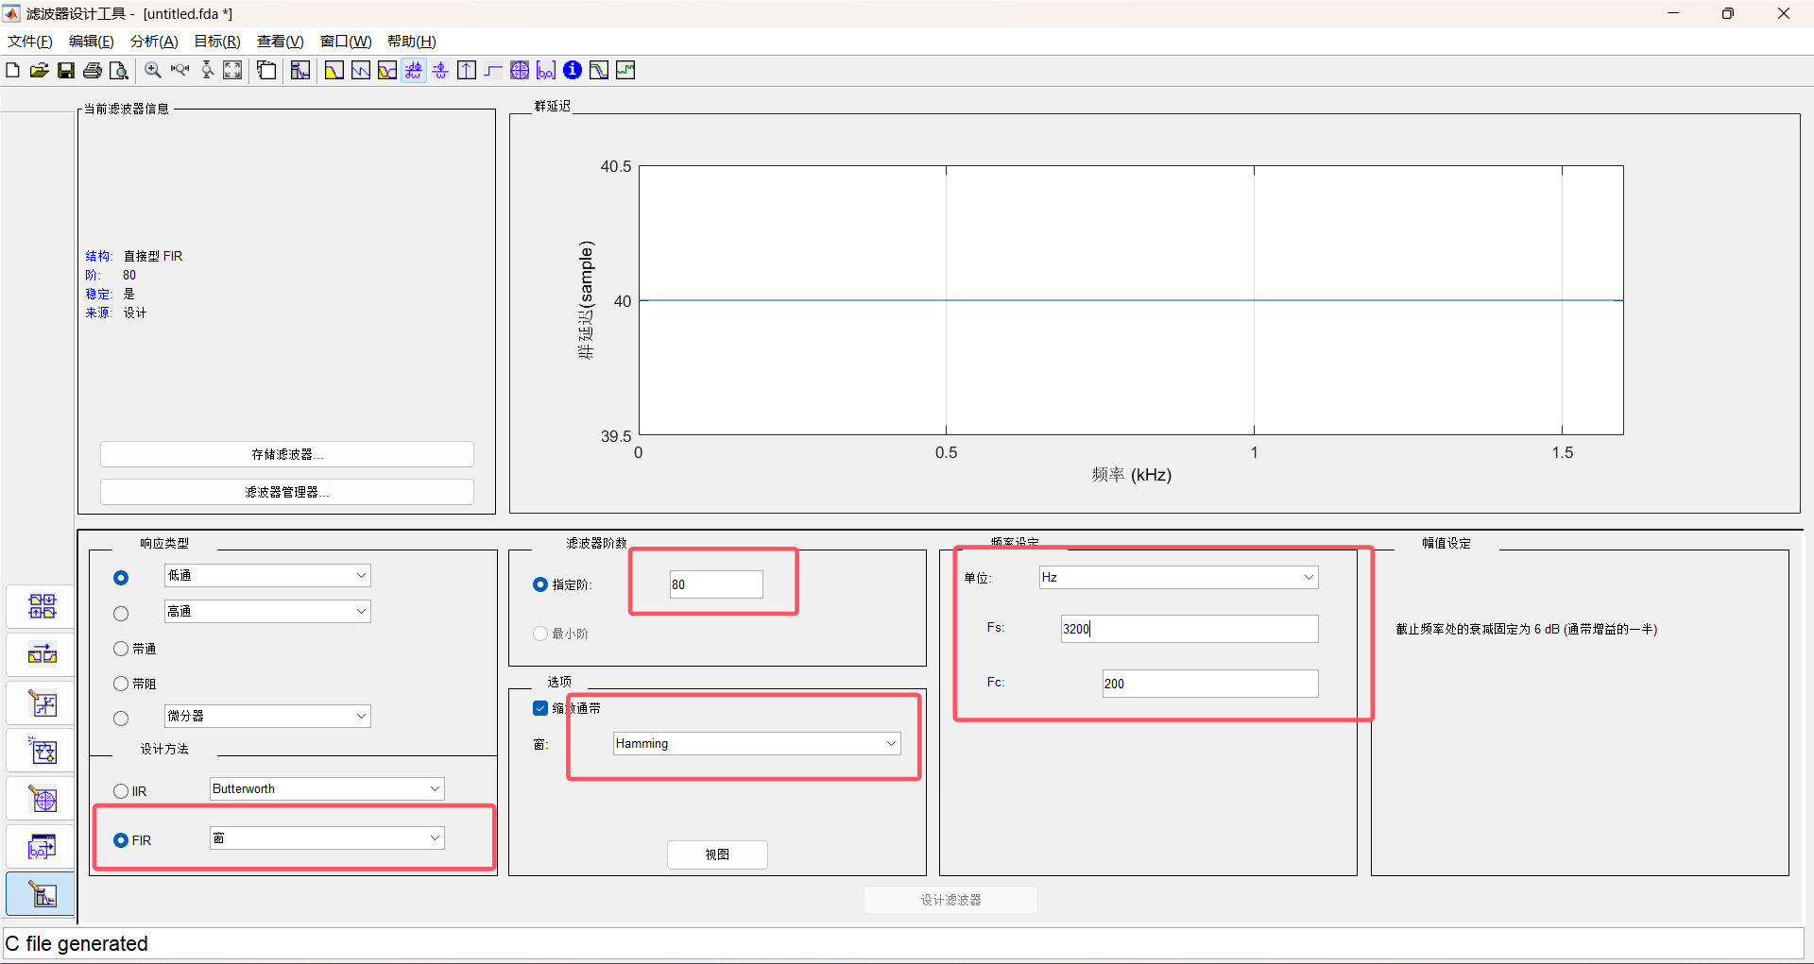This screenshot has height=964, width=1814.
Task: Show combined magnitude and phase responses
Action: pyautogui.click(x=387, y=70)
